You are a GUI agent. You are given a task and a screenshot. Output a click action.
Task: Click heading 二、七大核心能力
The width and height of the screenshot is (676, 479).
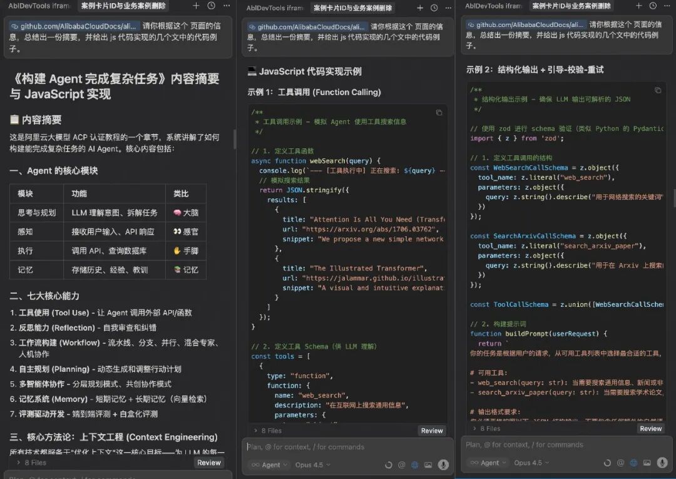tap(44, 296)
